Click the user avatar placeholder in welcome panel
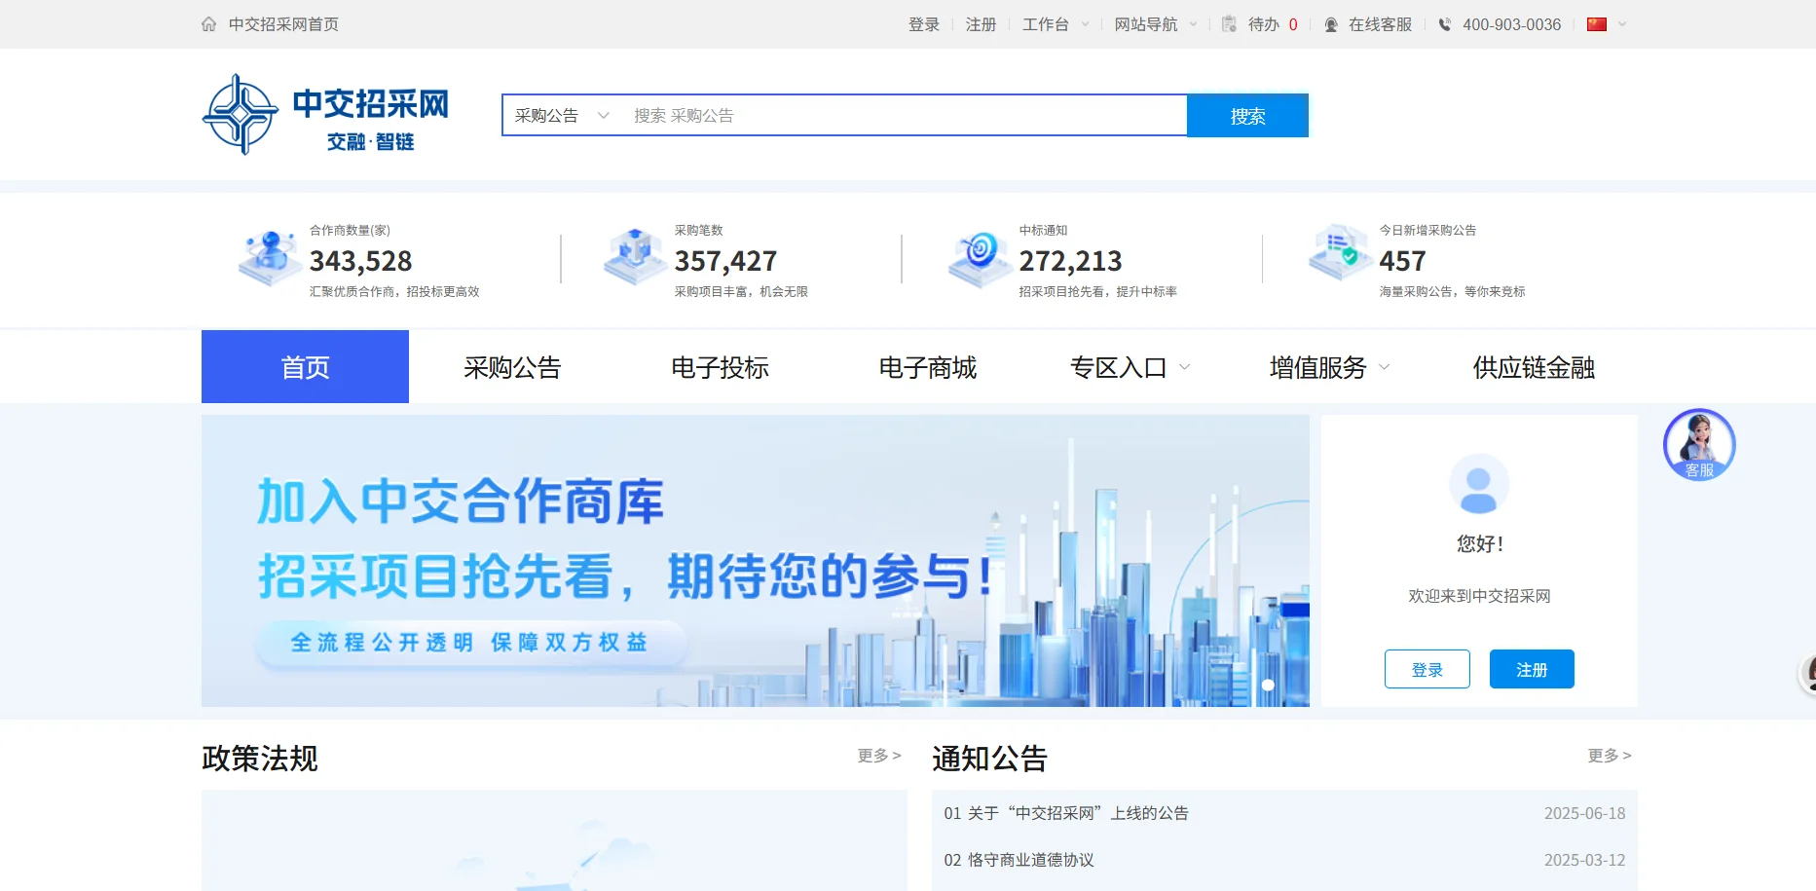This screenshot has width=1816, height=891. (x=1478, y=484)
